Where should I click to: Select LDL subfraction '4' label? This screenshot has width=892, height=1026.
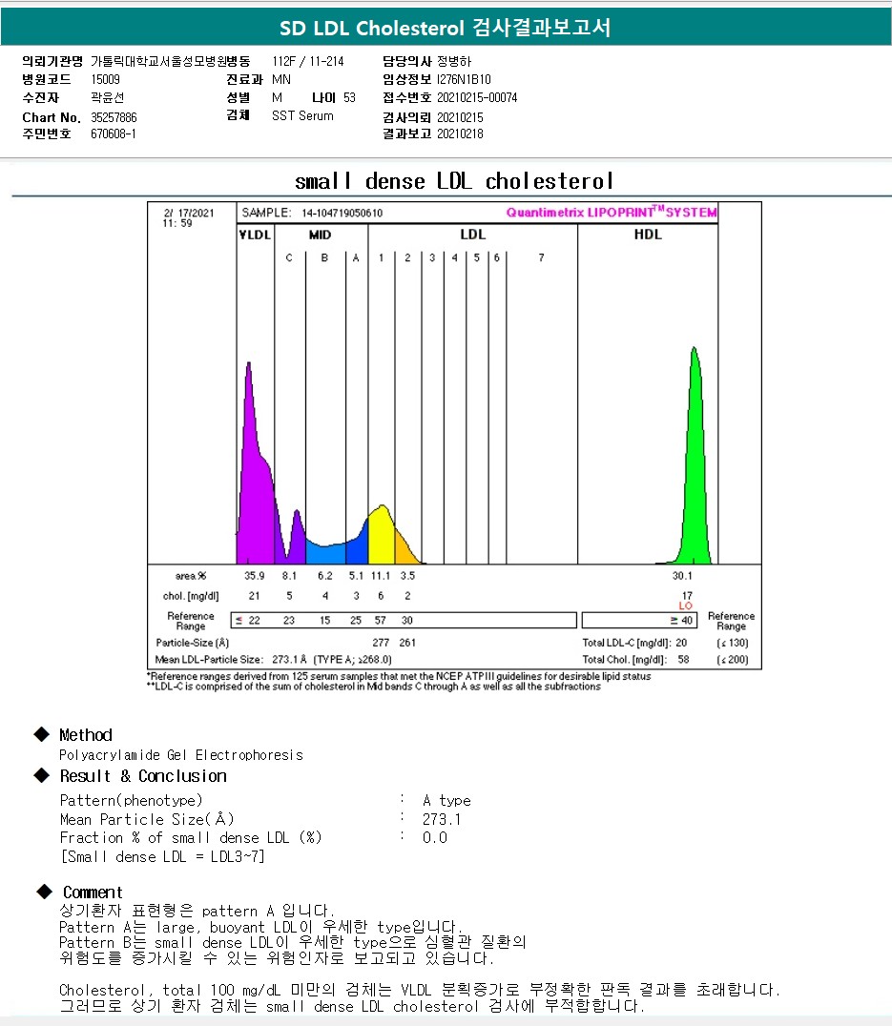click(455, 257)
